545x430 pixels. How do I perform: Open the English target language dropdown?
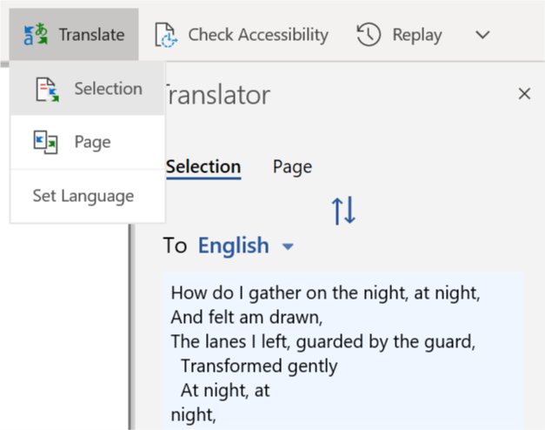234,246
